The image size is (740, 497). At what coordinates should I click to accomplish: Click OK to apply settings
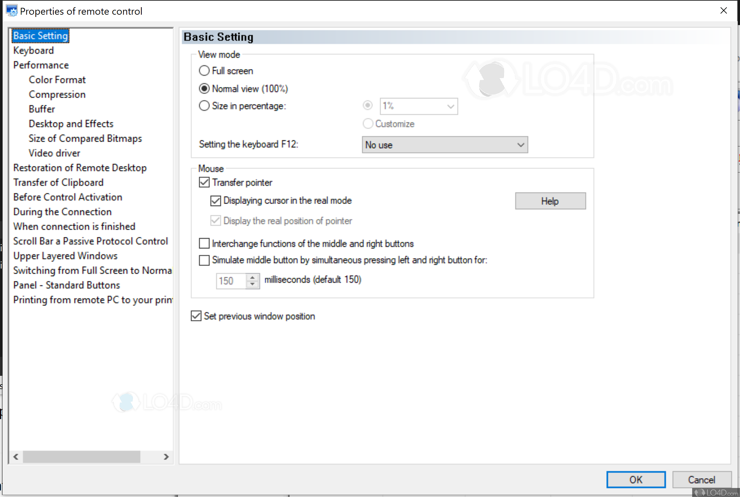(636, 479)
